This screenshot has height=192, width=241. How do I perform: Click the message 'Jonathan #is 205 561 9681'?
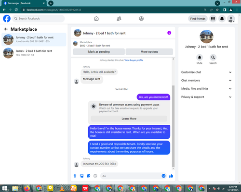99,164
